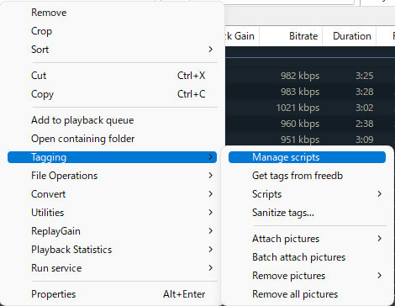This screenshot has width=395, height=306.
Task: Open the File Operations submenu
Action: (x=112, y=176)
